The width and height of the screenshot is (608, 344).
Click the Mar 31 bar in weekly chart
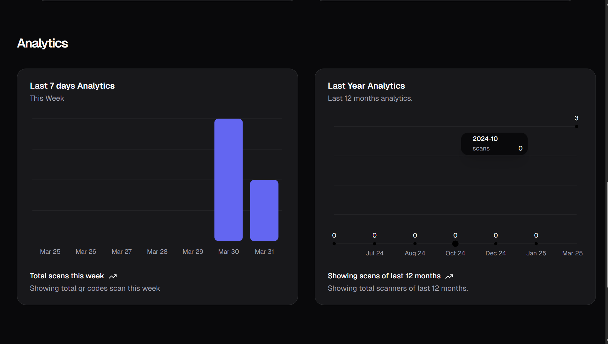click(264, 210)
